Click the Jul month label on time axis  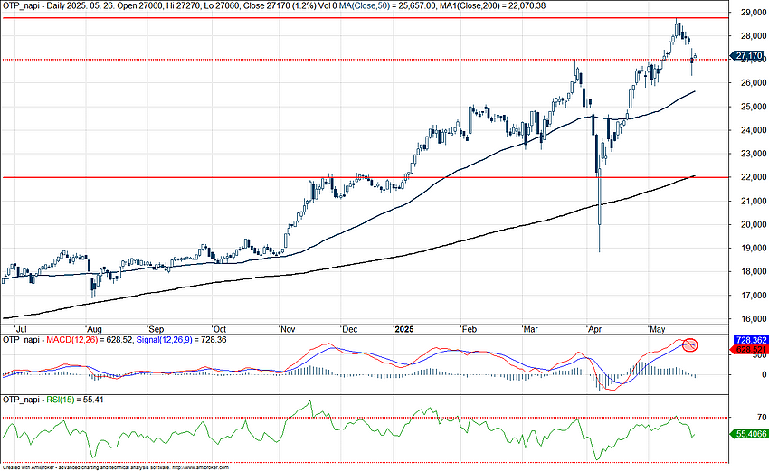(x=21, y=329)
